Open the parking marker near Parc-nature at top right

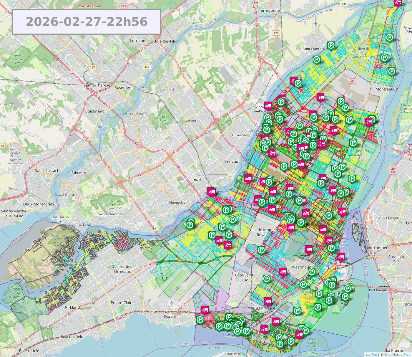point(389,37)
